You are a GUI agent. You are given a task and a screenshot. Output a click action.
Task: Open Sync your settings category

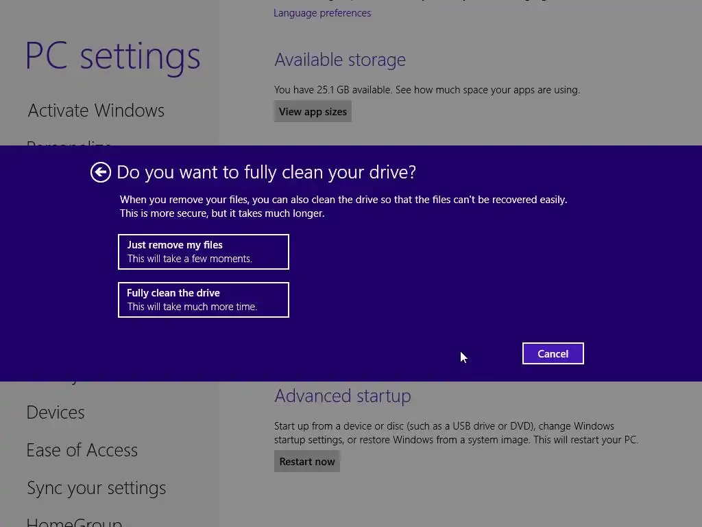coord(96,488)
